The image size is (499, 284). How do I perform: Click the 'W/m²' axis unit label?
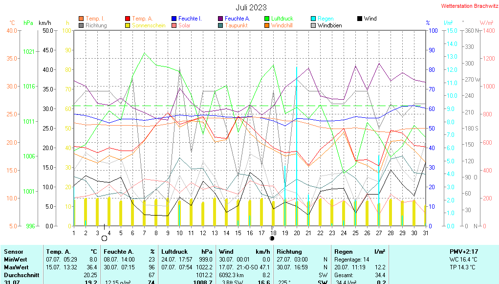click(x=487, y=23)
